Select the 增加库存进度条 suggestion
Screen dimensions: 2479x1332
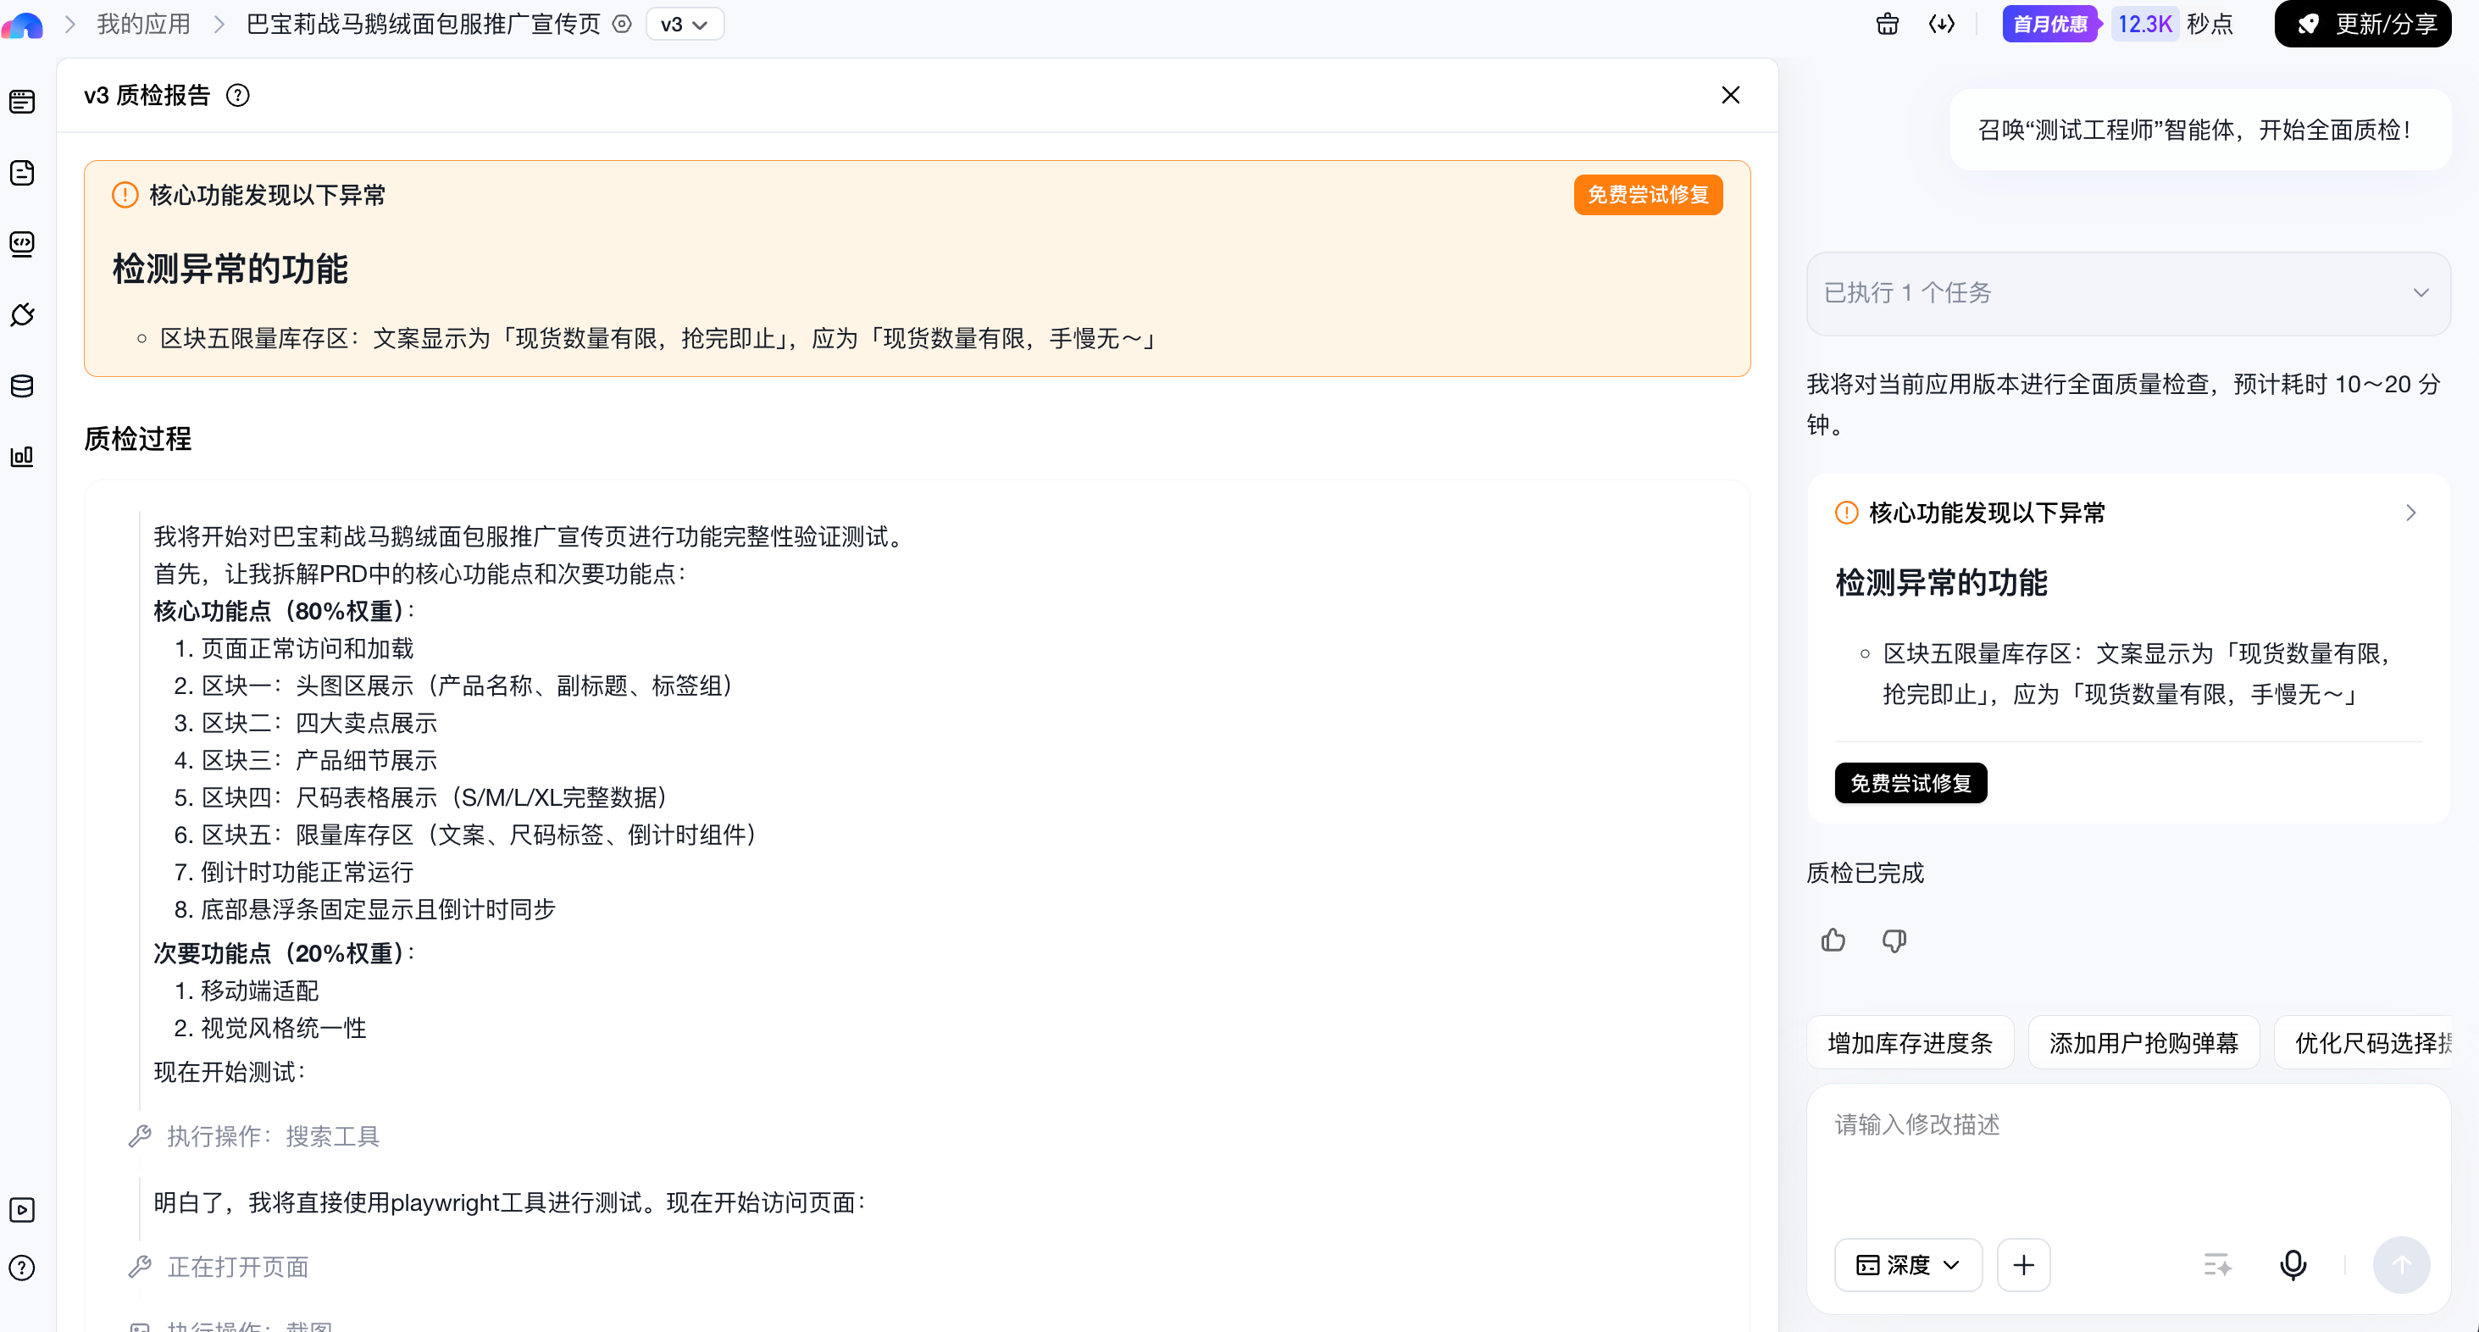(x=1910, y=1043)
